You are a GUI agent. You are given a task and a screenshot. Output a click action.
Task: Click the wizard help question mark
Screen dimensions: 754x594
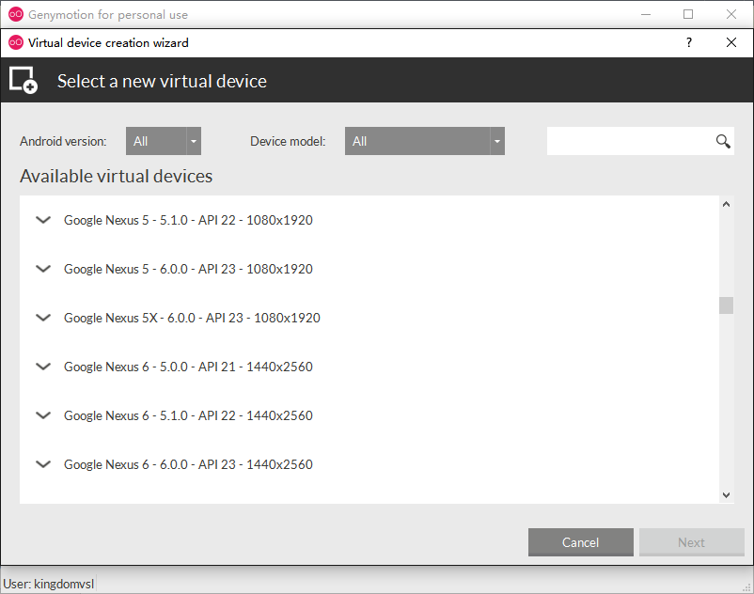coord(689,43)
